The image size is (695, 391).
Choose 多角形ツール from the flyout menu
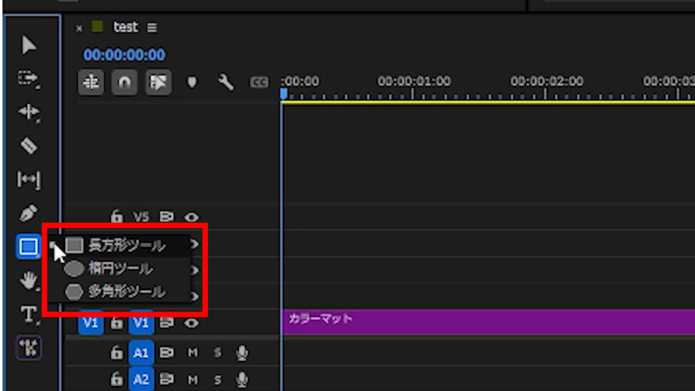[x=119, y=291]
